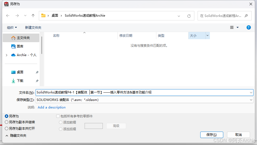This screenshot has width=257, height=145.
Task: Refresh the current folder view
Action: (x=189, y=16)
